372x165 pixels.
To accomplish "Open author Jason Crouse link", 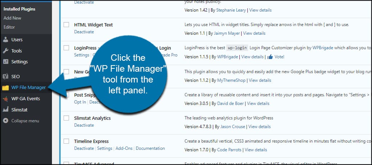I will pos(233,127).
